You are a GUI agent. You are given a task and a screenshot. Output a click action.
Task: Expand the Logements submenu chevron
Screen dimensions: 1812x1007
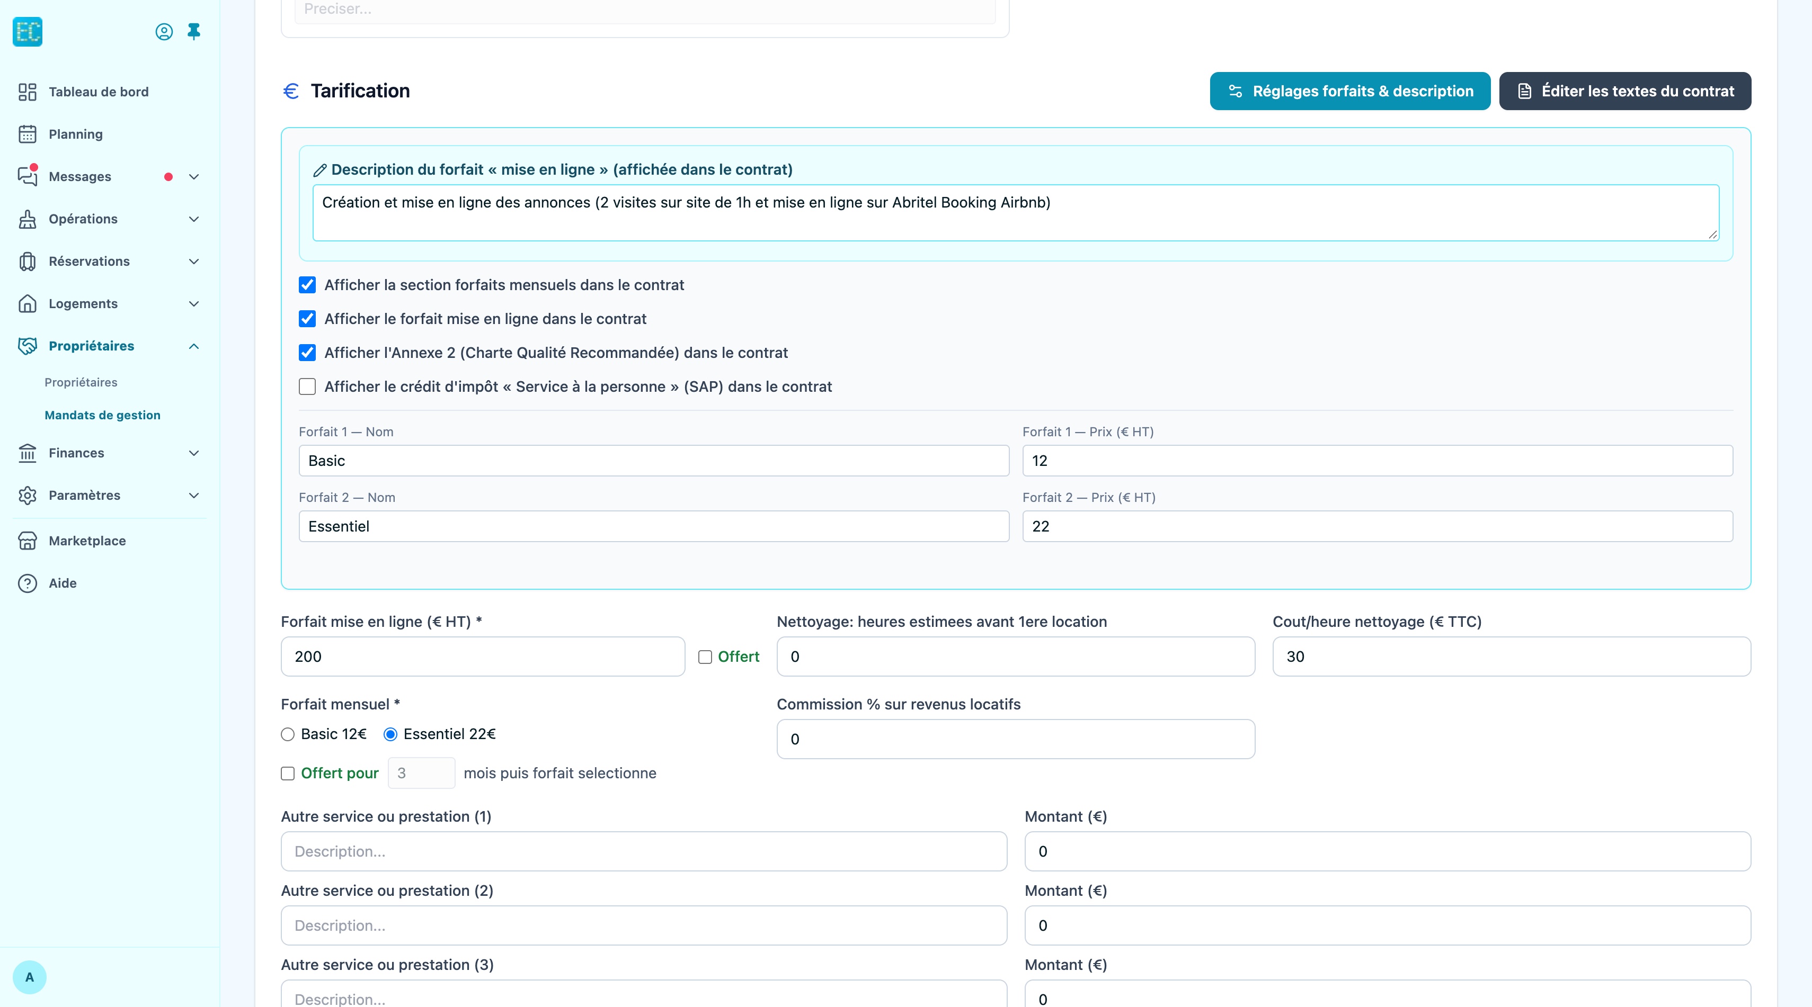tap(194, 303)
